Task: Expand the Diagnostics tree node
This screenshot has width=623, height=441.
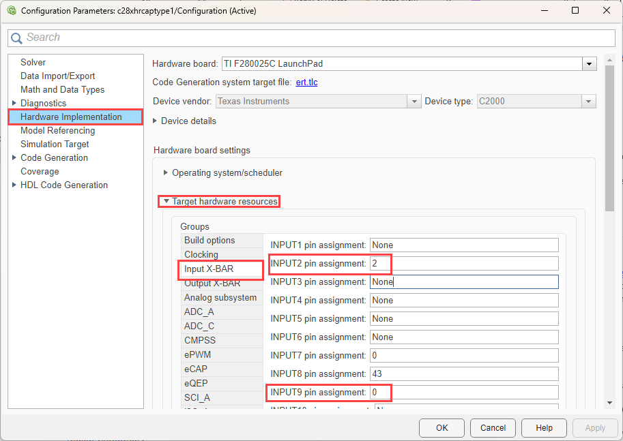Action: pyautogui.click(x=14, y=103)
